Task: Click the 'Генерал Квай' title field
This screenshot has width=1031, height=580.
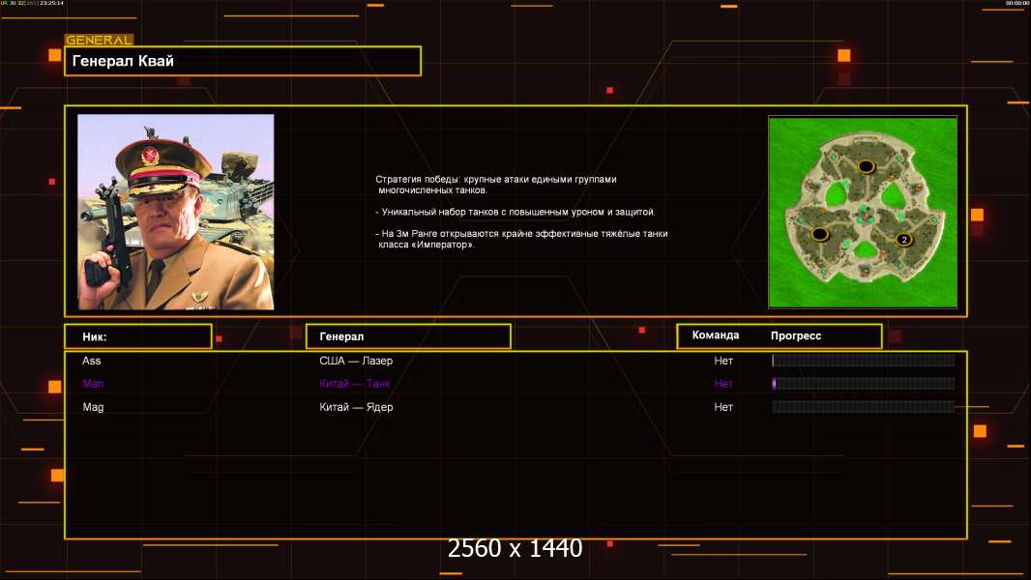Action: tap(242, 61)
